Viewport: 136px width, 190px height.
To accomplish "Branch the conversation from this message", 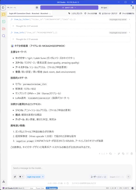I will point(119,153).
